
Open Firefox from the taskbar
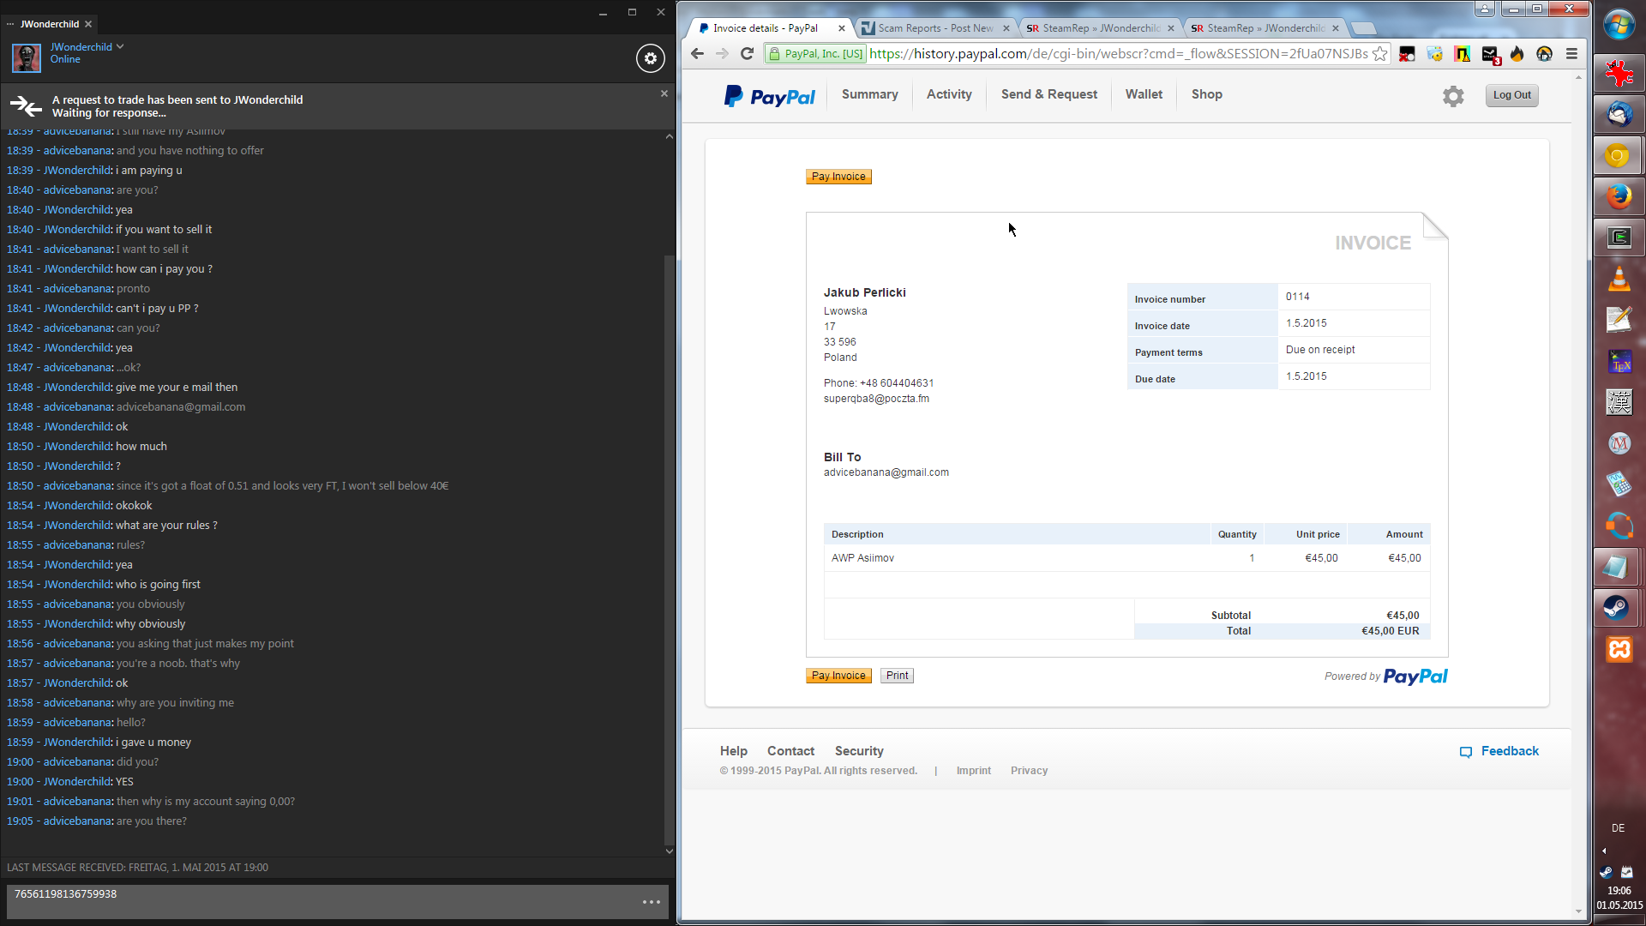(1619, 197)
